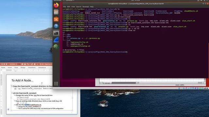Click 'cd into Exercise1B_constant' bullet on slide
The width and height of the screenshot is (209, 117).
(24, 93)
